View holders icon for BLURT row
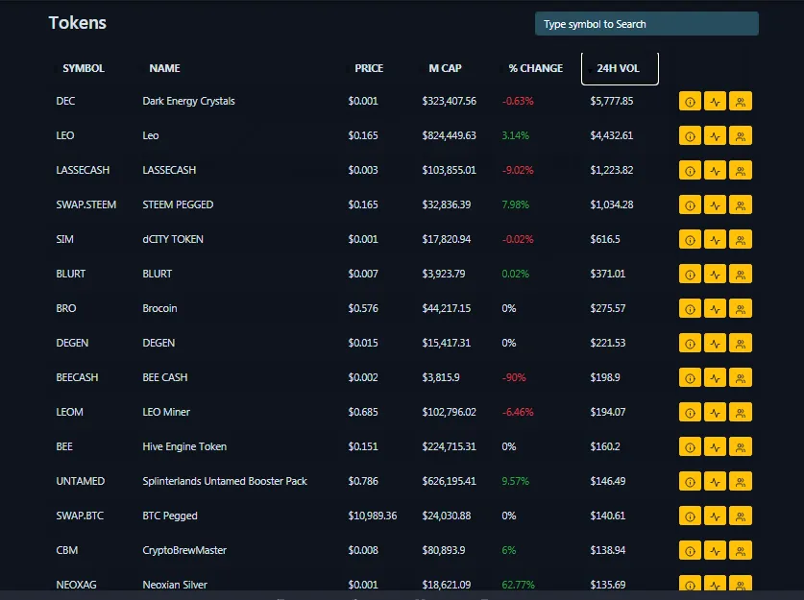The image size is (804, 600). tap(741, 275)
